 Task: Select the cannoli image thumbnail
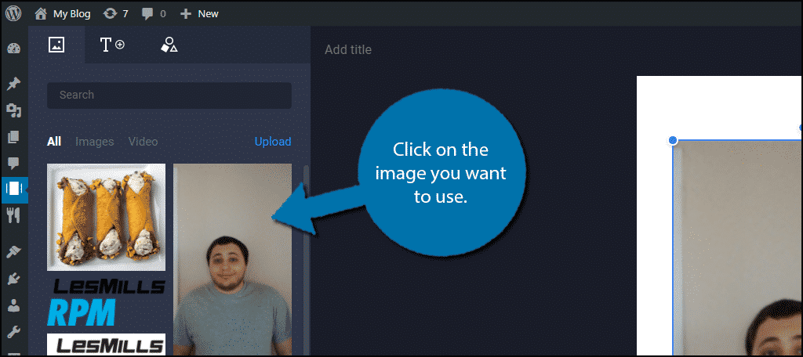click(106, 217)
